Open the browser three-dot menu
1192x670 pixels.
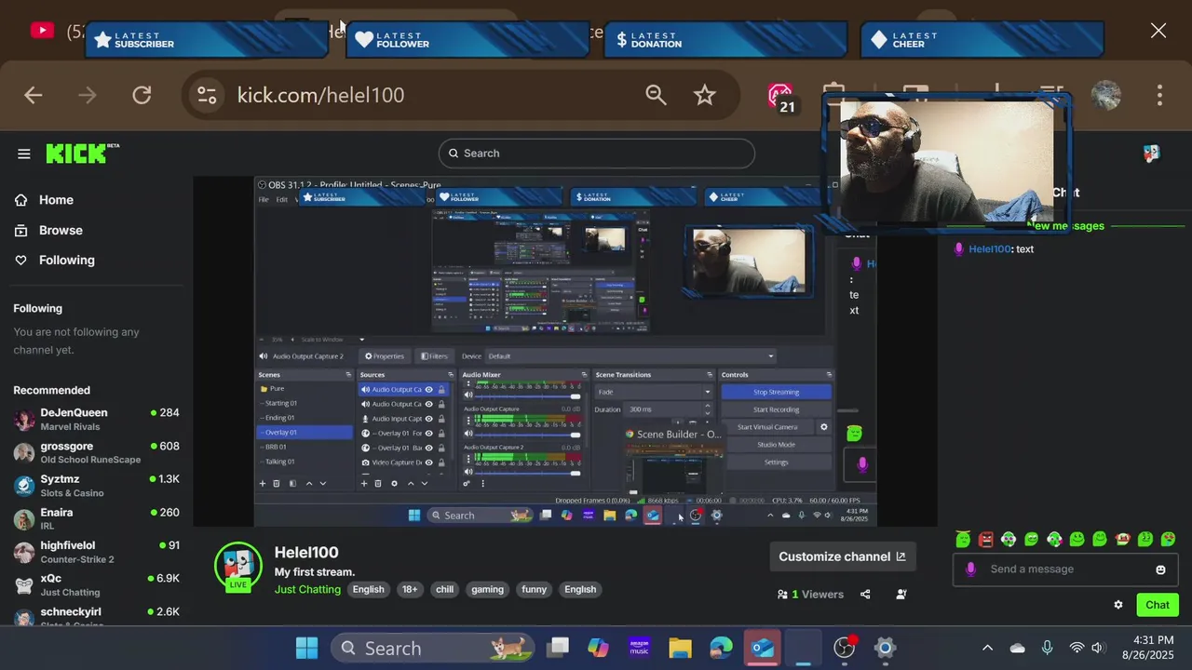[x=1159, y=95]
